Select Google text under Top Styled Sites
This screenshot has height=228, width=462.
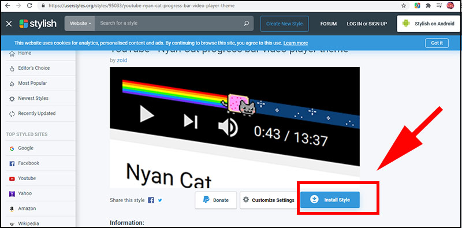(25, 148)
